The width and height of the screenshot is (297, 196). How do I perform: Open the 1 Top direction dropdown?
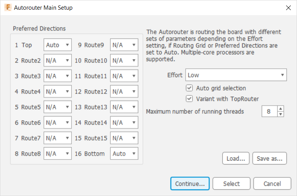pyautogui.click(x=57, y=45)
